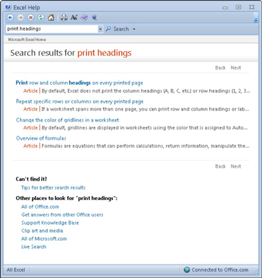Click the 'All Excel' status bar item
The image size is (262, 278).
[16, 270]
